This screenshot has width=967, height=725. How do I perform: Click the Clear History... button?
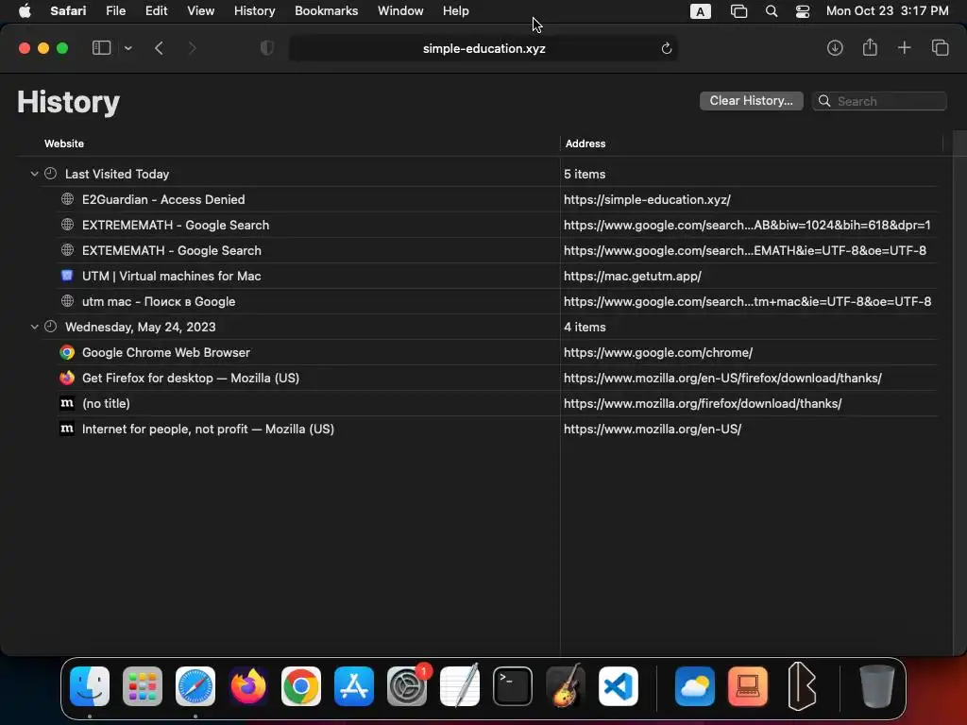pyautogui.click(x=751, y=100)
